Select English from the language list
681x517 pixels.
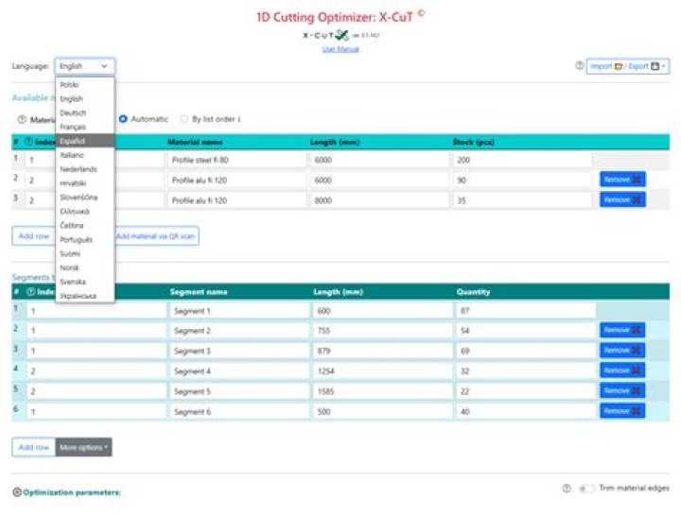click(85, 99)
